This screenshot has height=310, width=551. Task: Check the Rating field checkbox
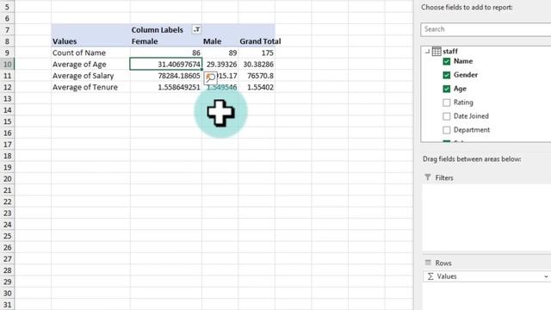(446, 102)
